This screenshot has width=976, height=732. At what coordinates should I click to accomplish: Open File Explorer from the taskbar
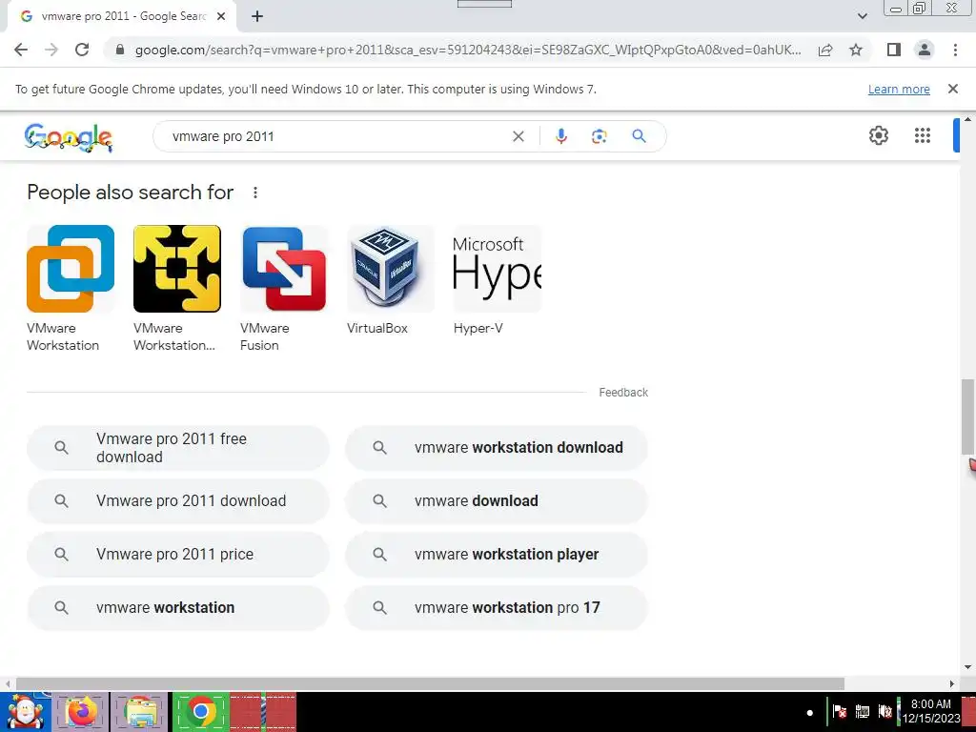click(x=139, y=711)
